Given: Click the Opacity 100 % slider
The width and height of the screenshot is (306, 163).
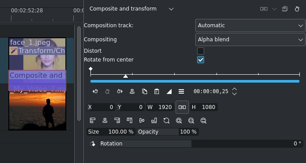Looking at the screenshot, I should coord(168,132).
